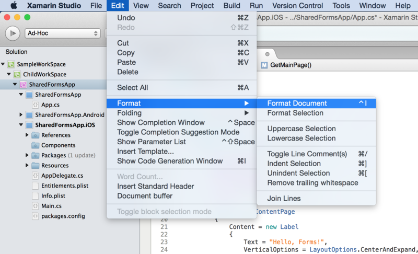Click the References folder icon
This screenshot has width=418, height=254.
click(x=36, y=135)
